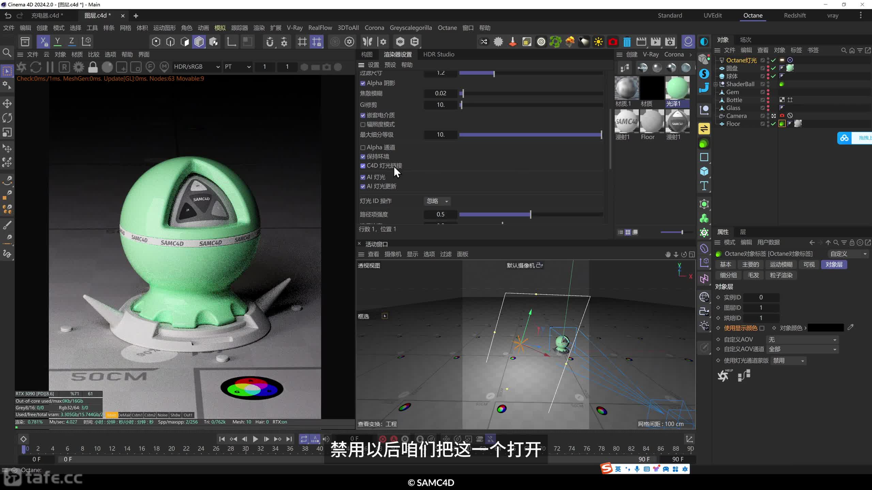Switch to Redshift layout tab

[794, 16]
